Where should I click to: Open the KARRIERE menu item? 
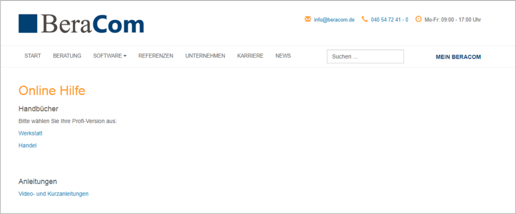(x=250, y=56)
